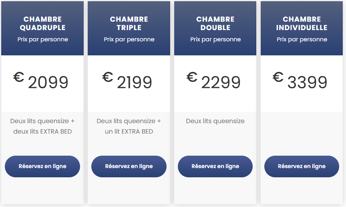Click the euro symbol beside 2199
This screenshot has width=346, height=207.
tap(107, 77)
